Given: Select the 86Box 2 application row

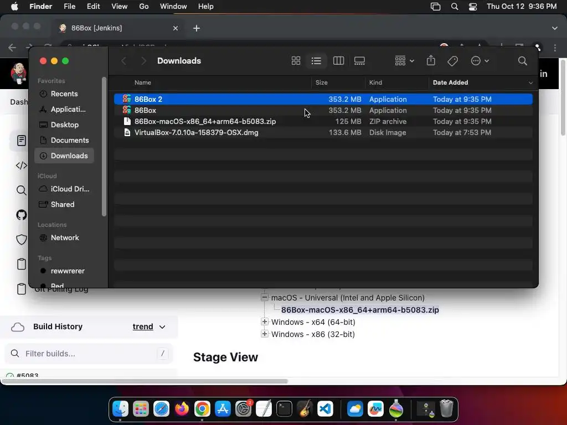Looking at the screenshot, I should click(323, 99).
